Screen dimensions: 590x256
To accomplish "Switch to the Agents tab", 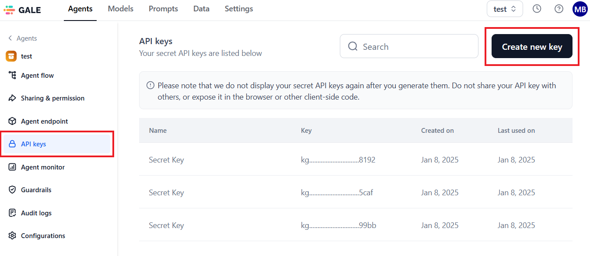I will [80, 9].
